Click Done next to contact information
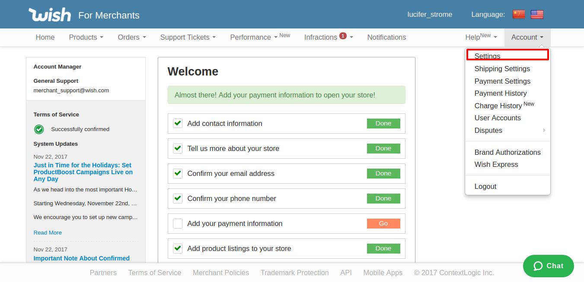The width and height of the screenshot is (584, 282). point(383,123)
